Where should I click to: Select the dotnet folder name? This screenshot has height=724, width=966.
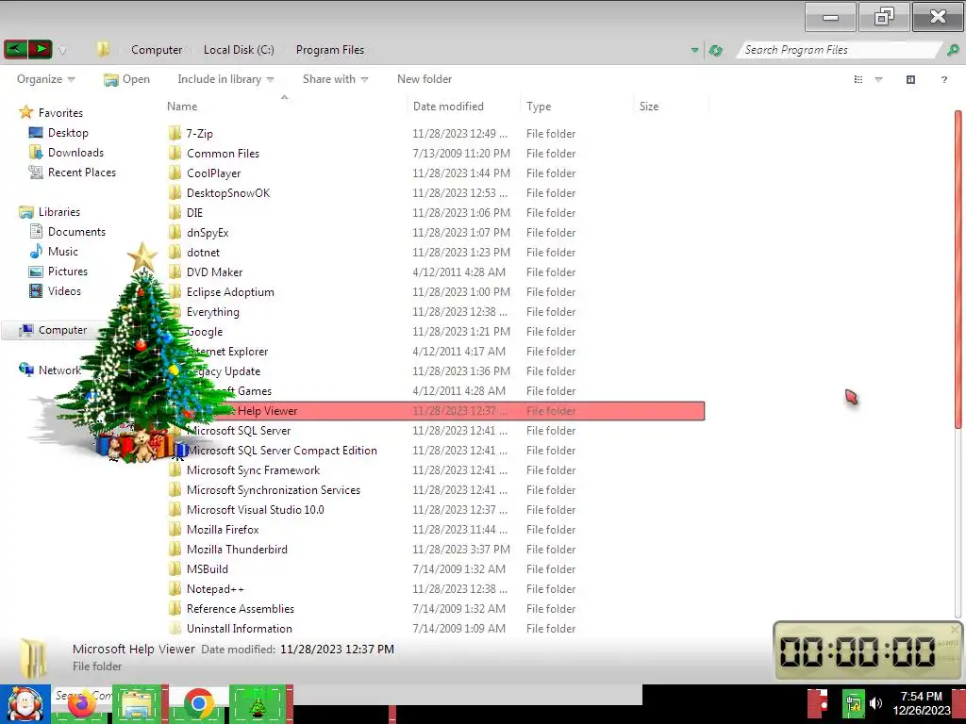[x=204, y=253]
